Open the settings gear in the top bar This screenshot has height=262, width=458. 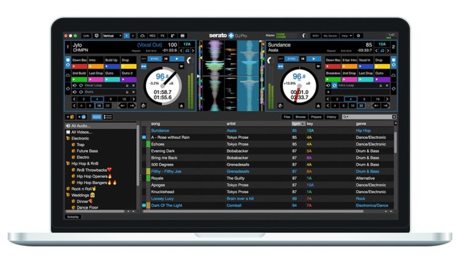(359, 36)
